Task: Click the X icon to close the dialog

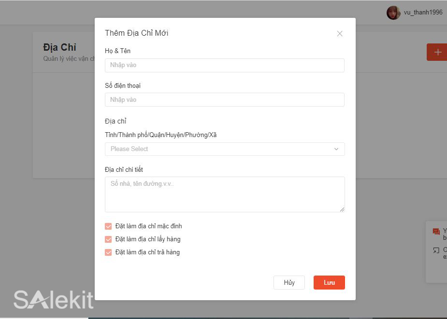Action: (x=340, y=33)
